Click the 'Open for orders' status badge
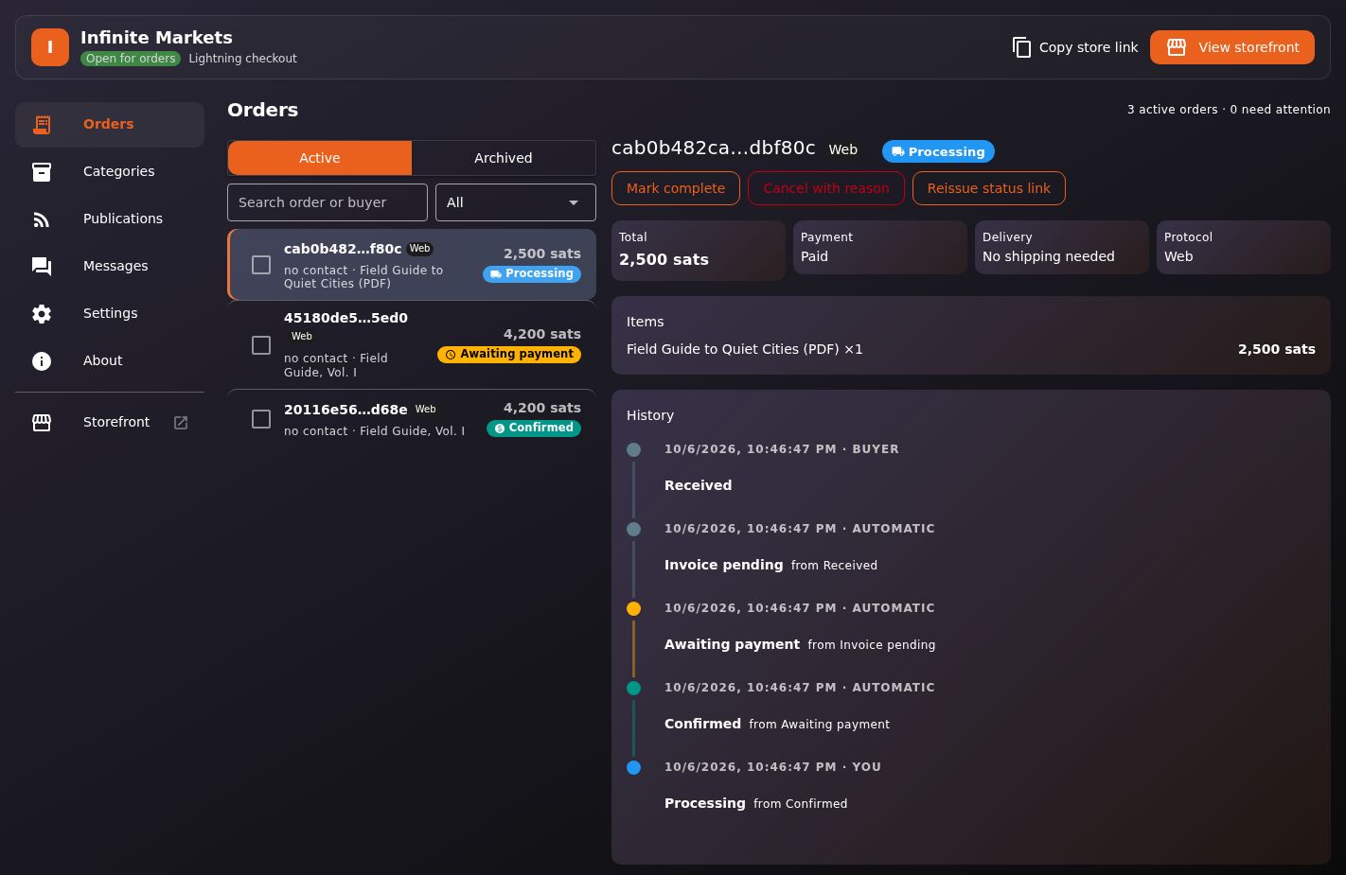The height and width of the screenshot is (875, 1346). tap(131, 59)
